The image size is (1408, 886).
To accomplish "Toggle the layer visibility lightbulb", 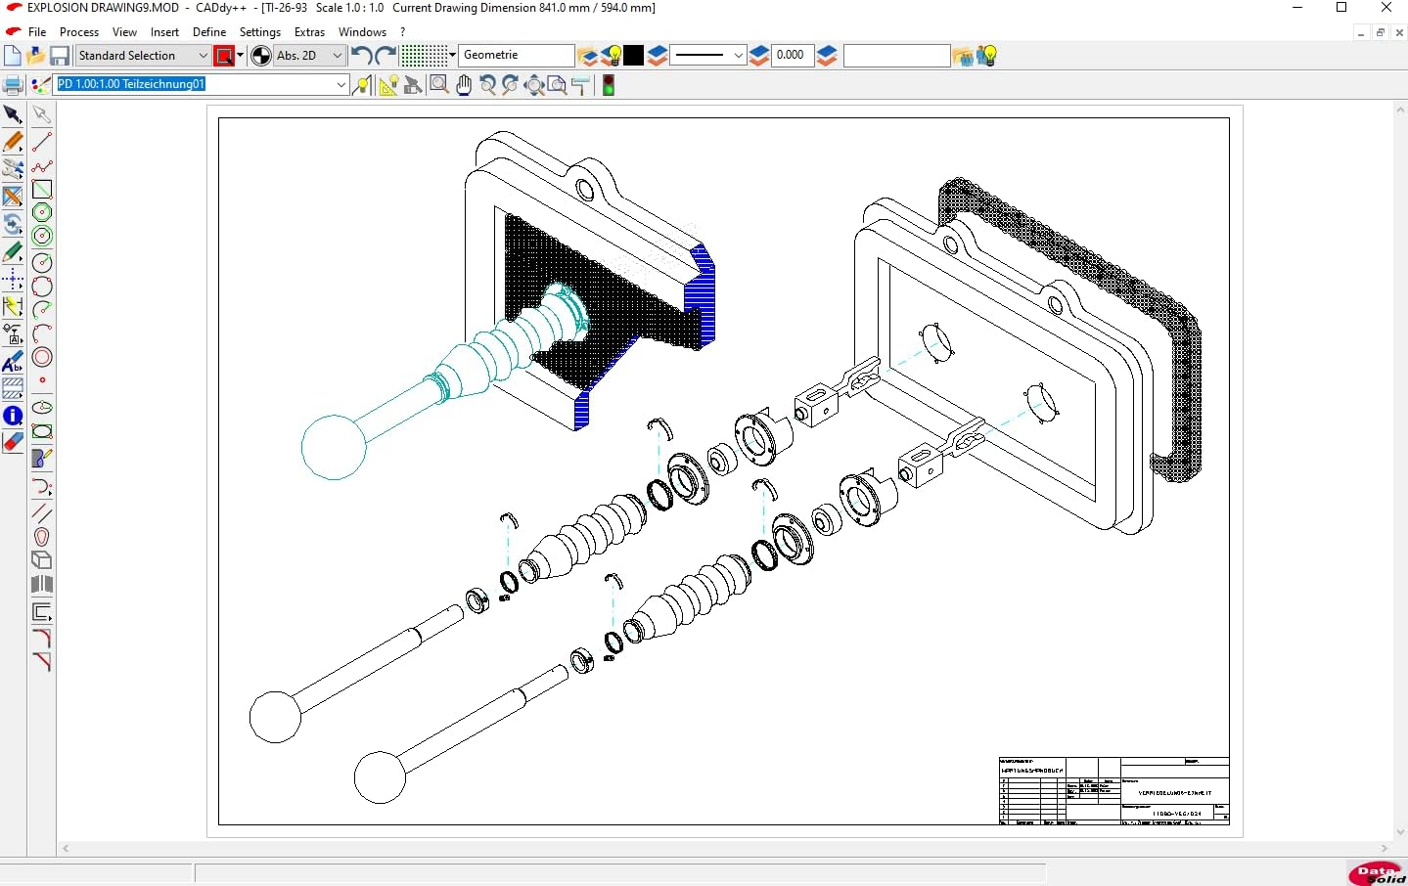I will (613, 56).
